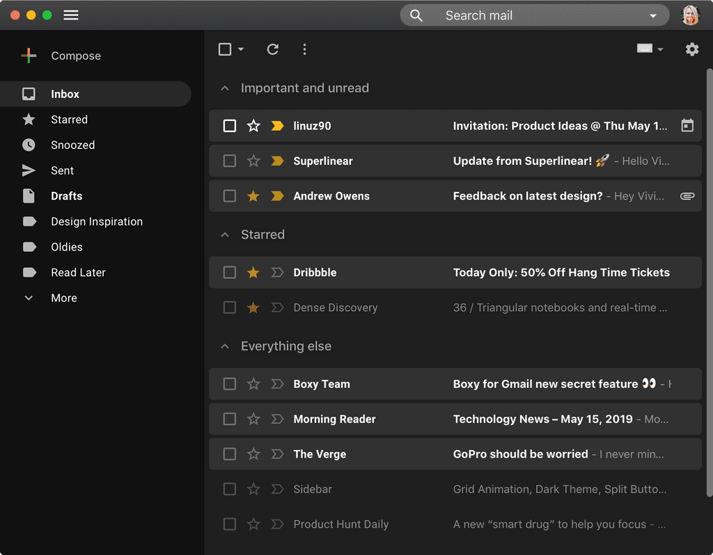The image size is (713, 555).
Task: Open the user profile avatar
Action: click(x=690, y=15)
